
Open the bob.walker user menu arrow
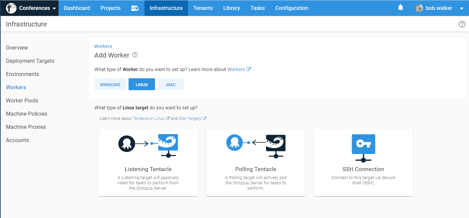coord(462,9)
